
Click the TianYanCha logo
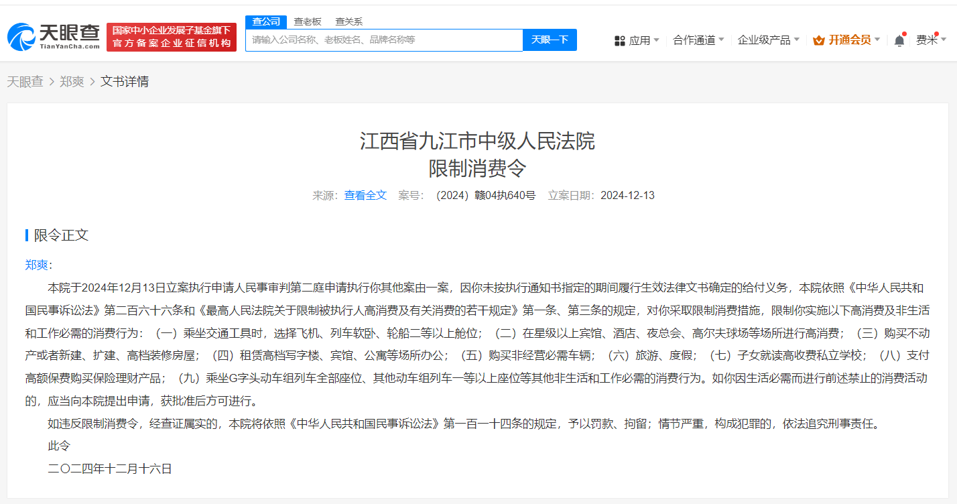(54, 36)
